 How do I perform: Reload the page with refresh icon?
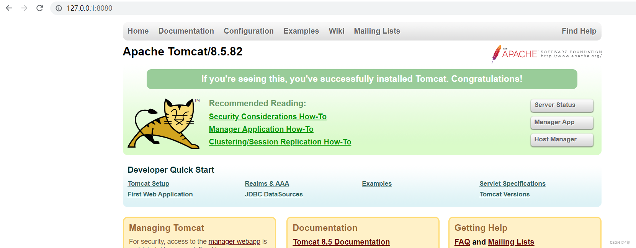click(x=39, y=8)
